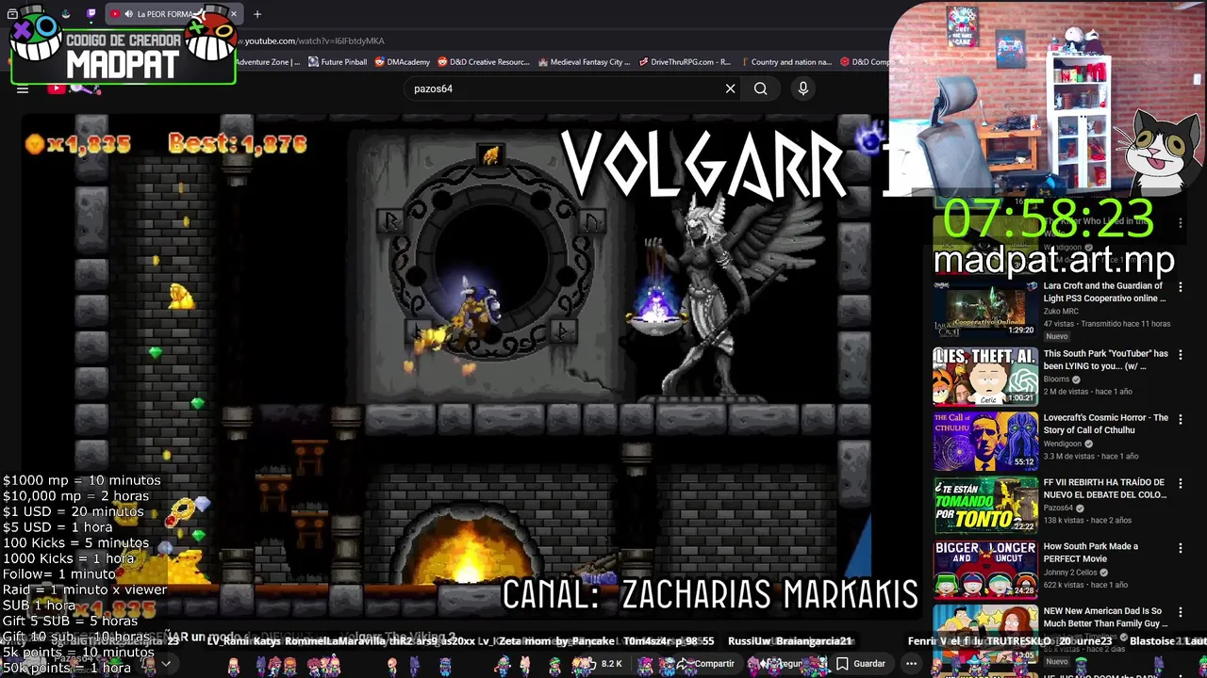
Task: Open options menu for South Park YouTuber video
Action: [1180, 355]
